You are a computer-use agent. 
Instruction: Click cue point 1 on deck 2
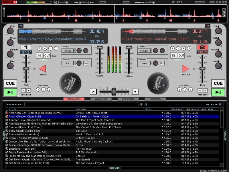click(179, 90)
